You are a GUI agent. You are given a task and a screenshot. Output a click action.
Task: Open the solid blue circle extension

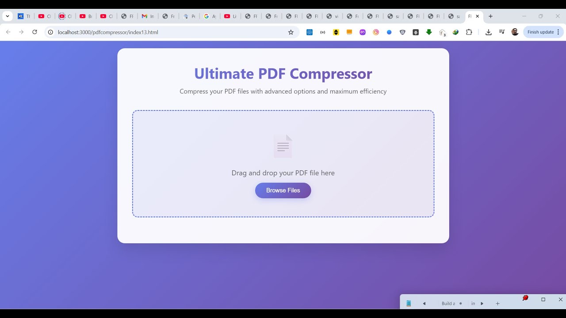[x=389, y=32]
